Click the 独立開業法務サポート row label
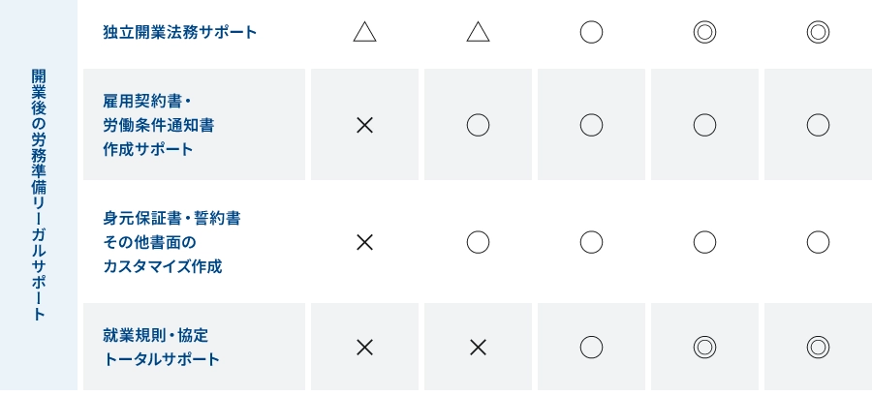Screen dimensions: 872x396 (180, 32)
